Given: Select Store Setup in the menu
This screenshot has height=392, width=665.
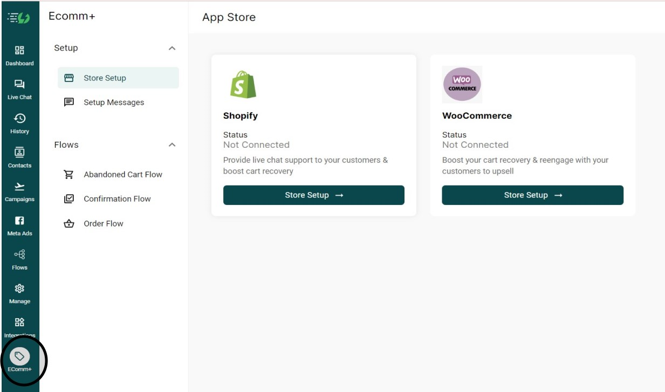Looking at the screenshot, I should (118, 78).
